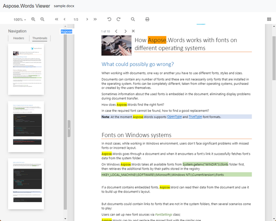Open the 100% zoom level dropdown

pos(20,20)
